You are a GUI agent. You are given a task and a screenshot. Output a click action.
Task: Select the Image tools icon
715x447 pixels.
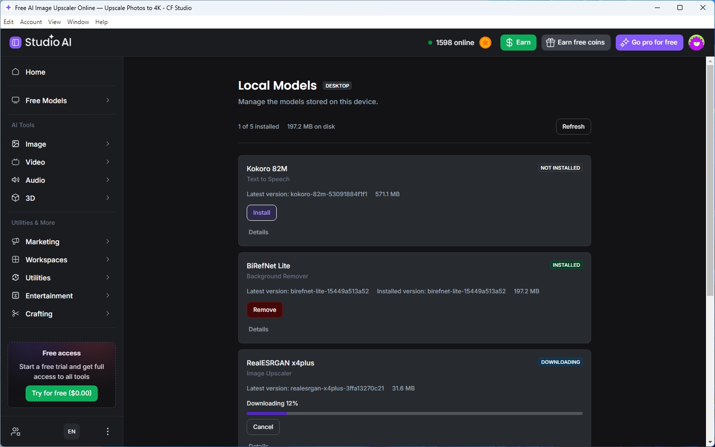pyautogui.click(x=16, y=144)
